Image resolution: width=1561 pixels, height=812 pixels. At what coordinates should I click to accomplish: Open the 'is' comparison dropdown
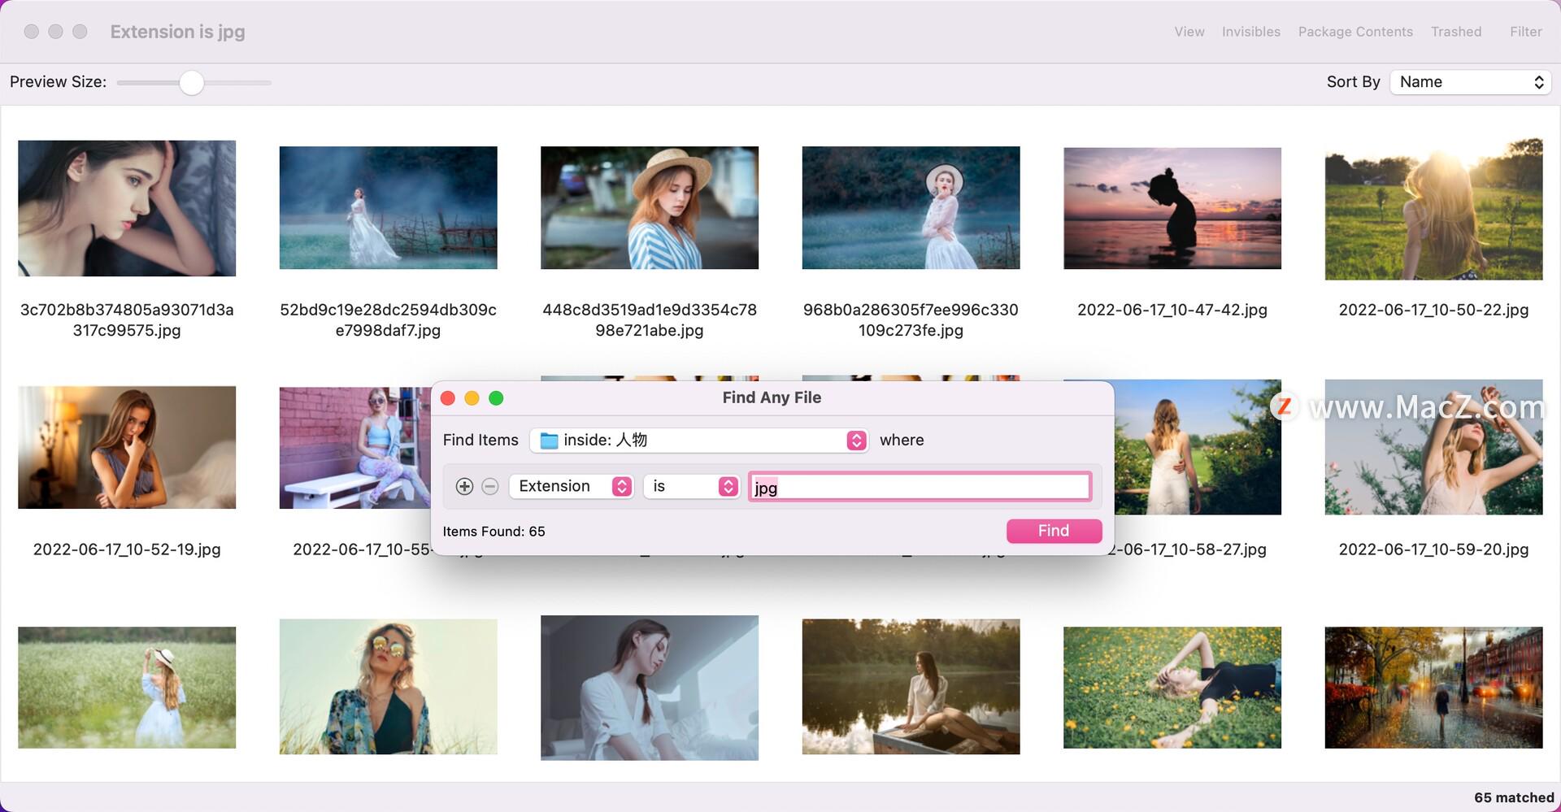[x=692, y=486]
